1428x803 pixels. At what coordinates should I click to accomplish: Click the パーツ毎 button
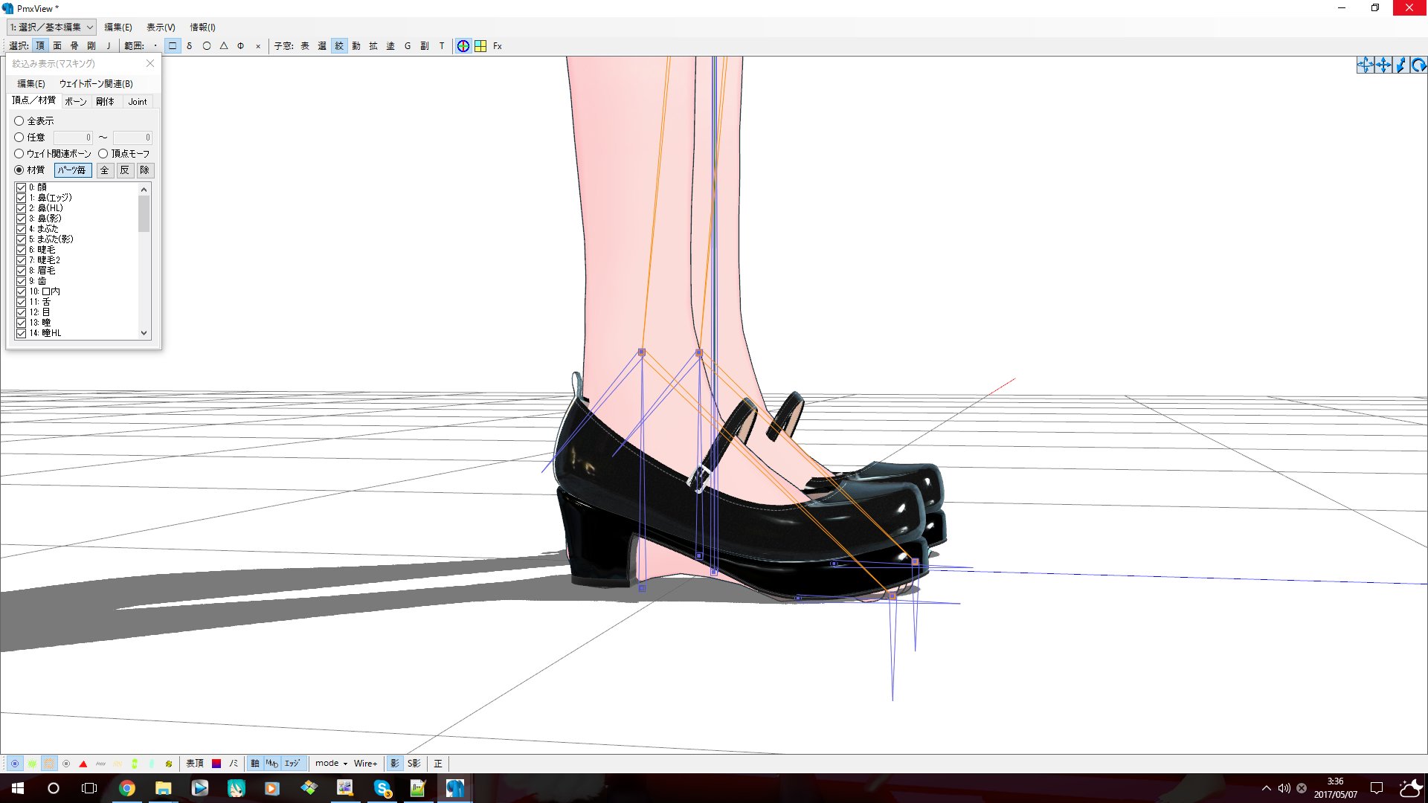click(x=73, y=170)
